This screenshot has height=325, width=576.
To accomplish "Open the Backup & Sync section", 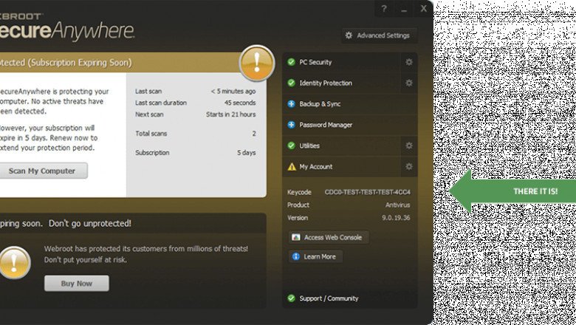I will 350,104.
